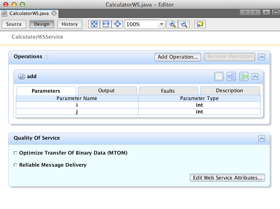The height and width of the screenshot is (209, 280).
Task: Click the Fit Diagram to window icon
Action: pyautogui.click(x=94, y=25)
